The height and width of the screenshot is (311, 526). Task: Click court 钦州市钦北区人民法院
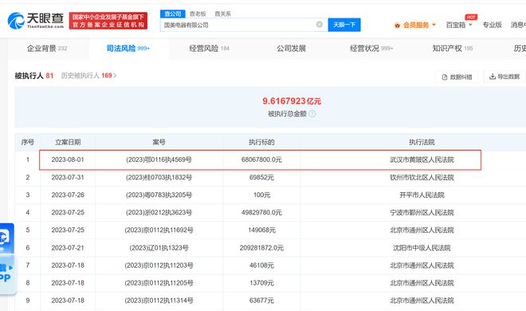(x=422, y=177)
